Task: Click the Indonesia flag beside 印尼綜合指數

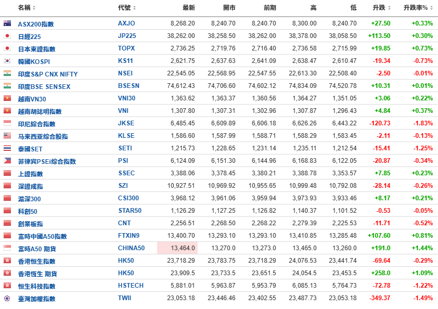Action: [7, 123]
